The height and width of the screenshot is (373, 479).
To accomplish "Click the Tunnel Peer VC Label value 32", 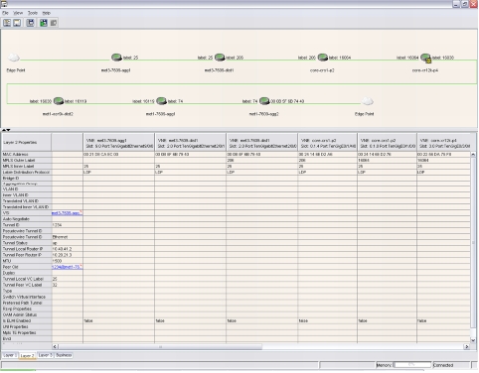I will [x=55, y=285].
